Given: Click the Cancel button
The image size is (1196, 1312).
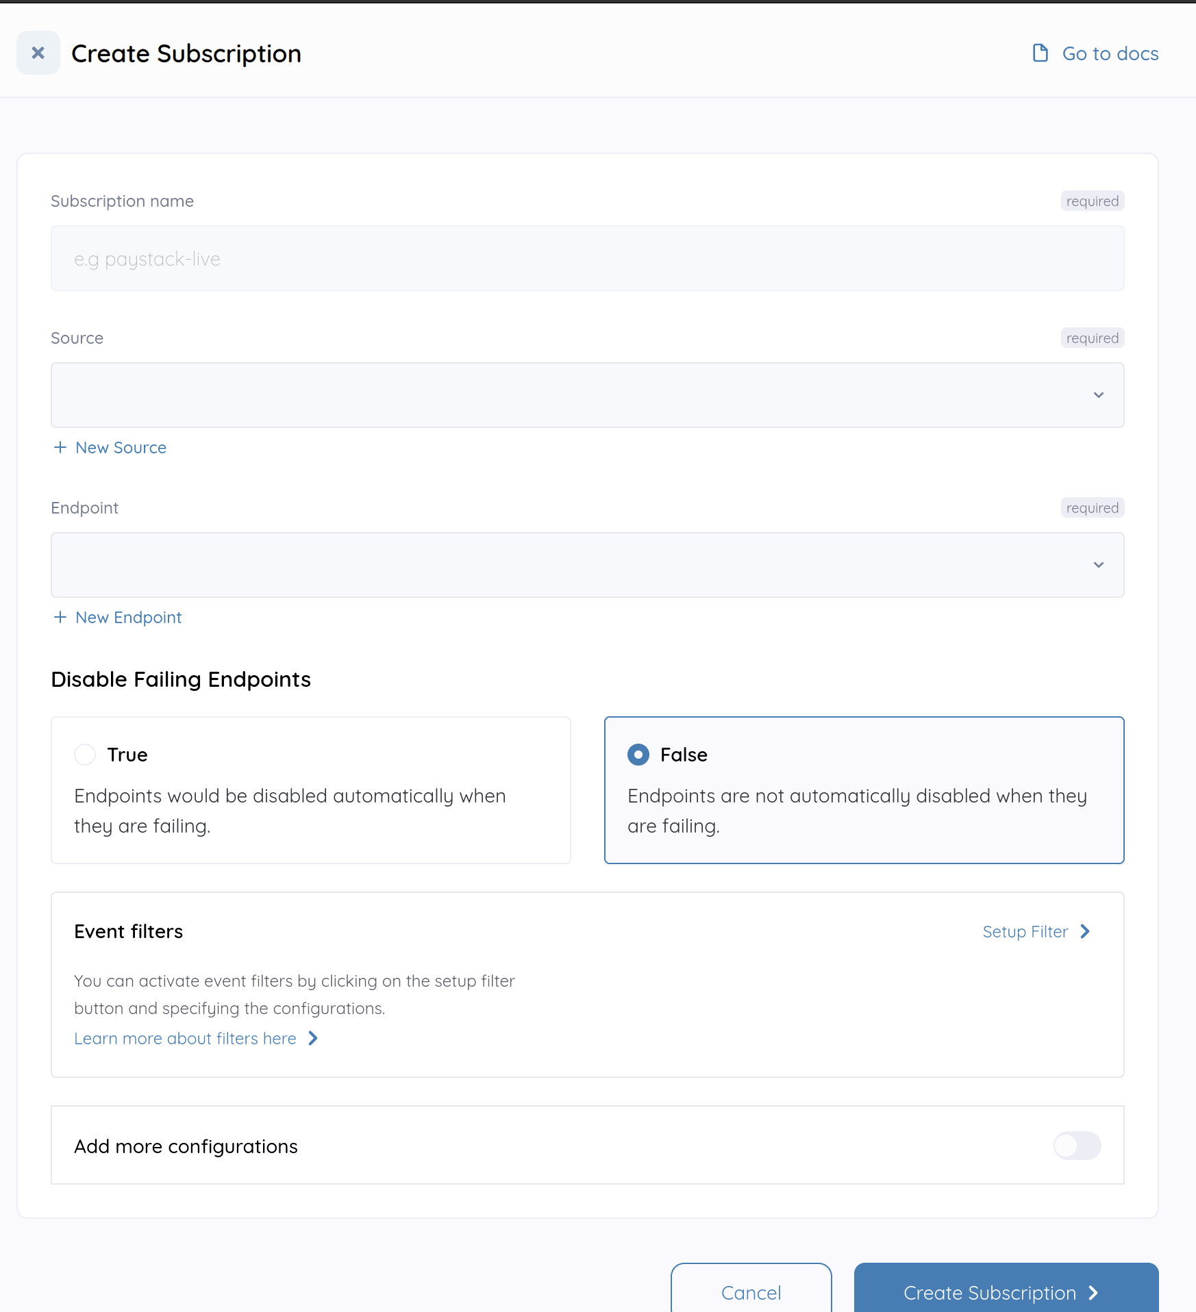Looking at the screenshot, I should point(751,1293).
